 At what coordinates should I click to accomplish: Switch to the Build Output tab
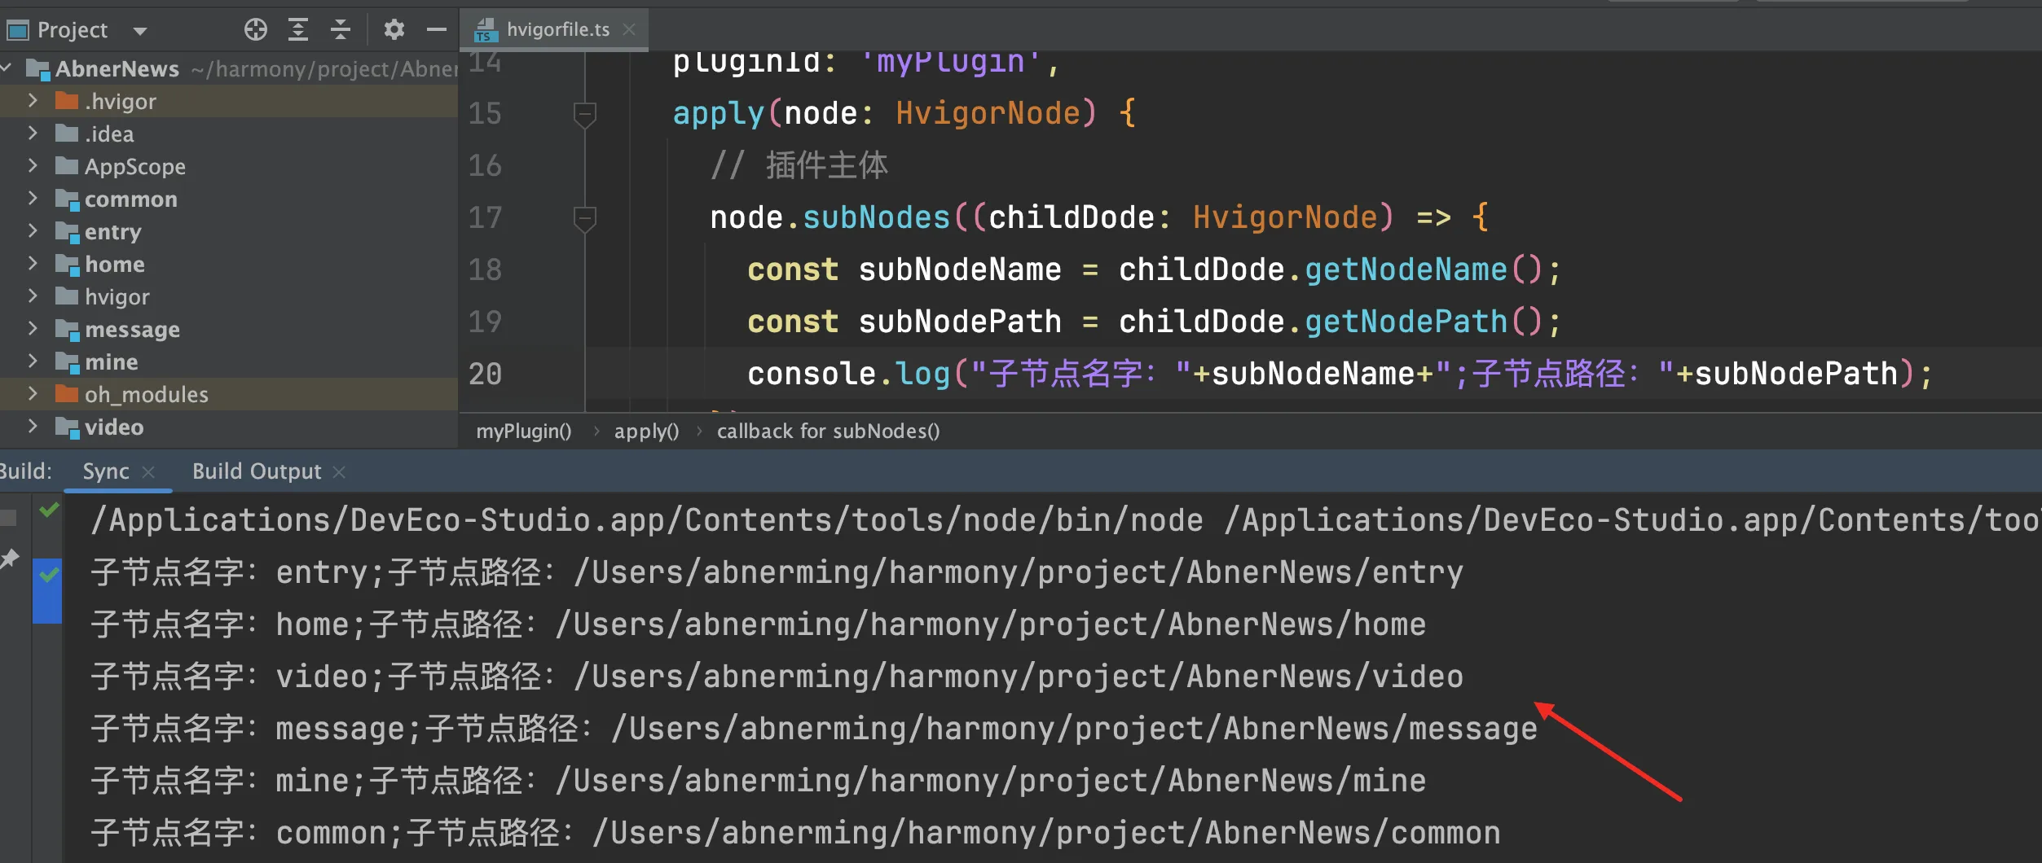click(x=257, y=471)
